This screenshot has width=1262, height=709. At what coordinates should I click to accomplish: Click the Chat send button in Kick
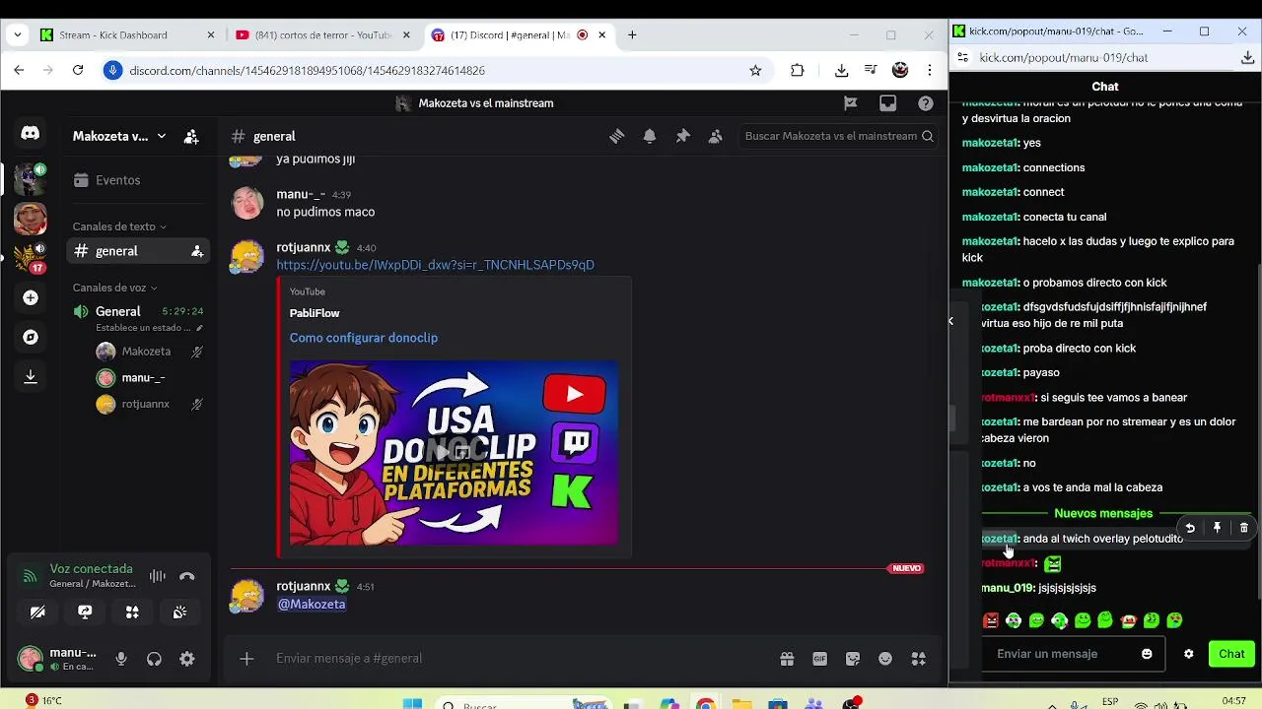coord(1231,654)
